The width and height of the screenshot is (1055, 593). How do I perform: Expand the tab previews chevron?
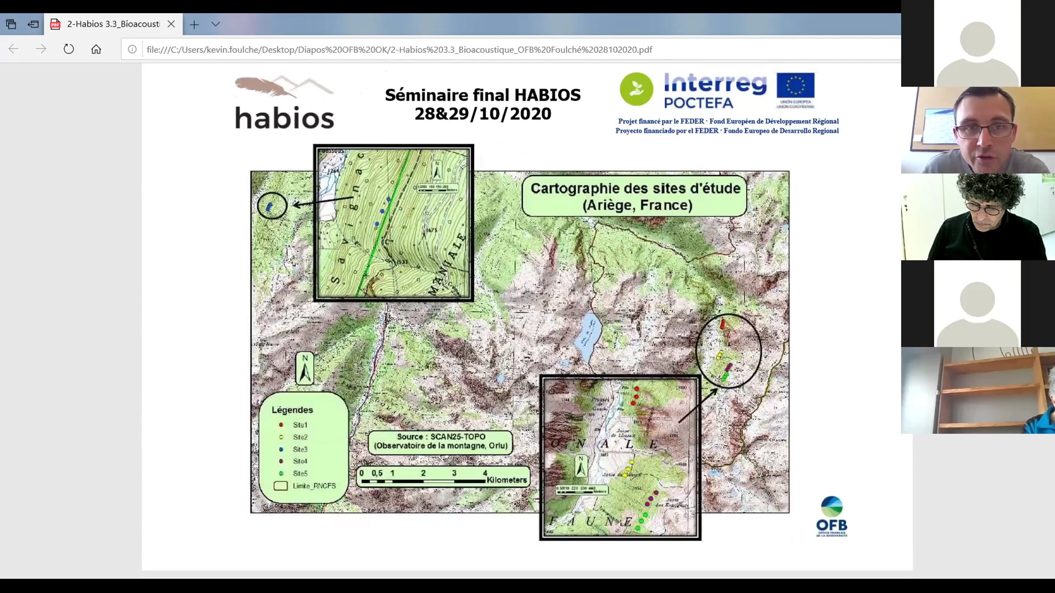point(215,24)
